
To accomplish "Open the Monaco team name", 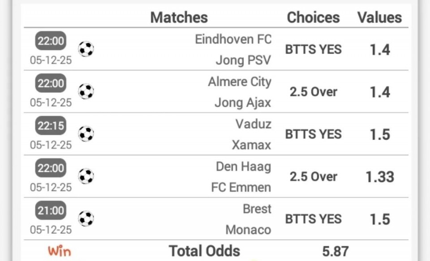I will tap(248, 230).
